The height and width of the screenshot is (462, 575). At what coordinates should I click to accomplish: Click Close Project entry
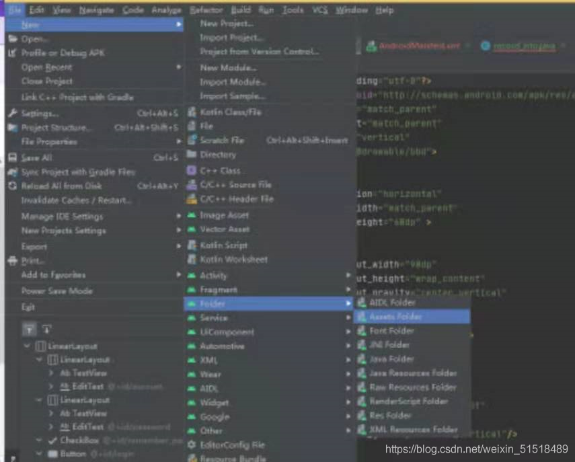click(x=95, y=81)
